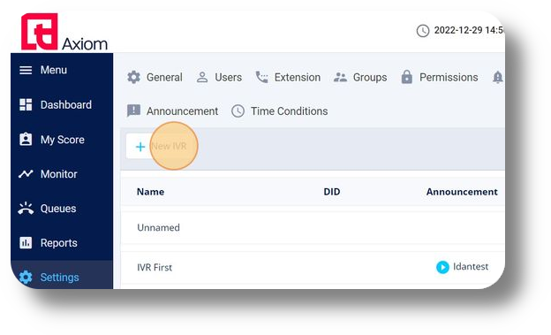Open the Monitor chart icon

[26, 174]
